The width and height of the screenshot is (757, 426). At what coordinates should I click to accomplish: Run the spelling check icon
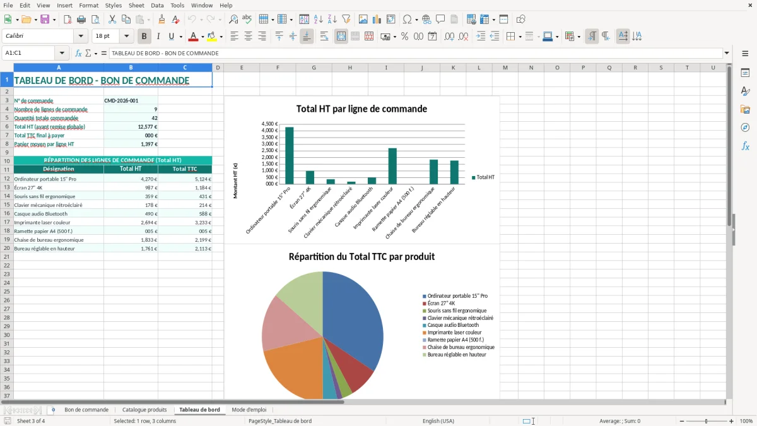[x=247, y=20]
